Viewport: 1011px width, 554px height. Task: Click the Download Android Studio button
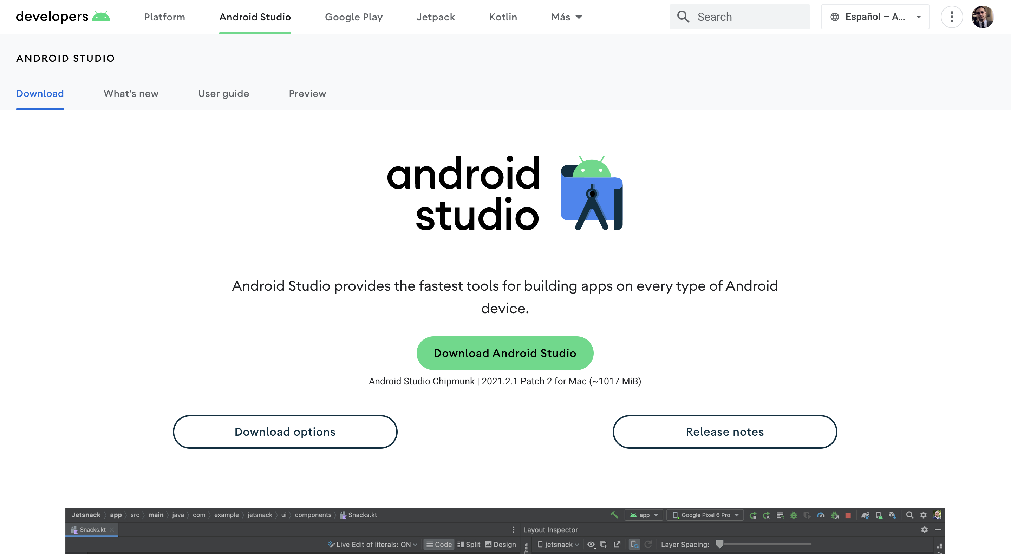[505, 353]
